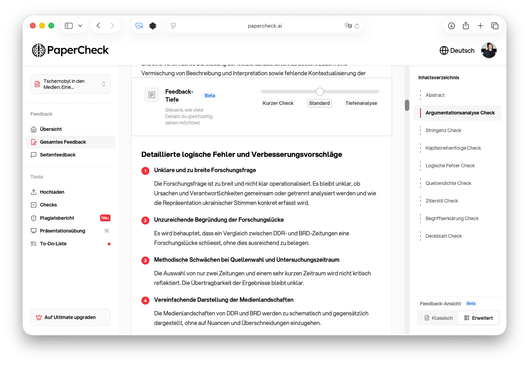Expand the chevron next to the sidebar button
This screenshot has height=365, width=529.
click(80, 25)
